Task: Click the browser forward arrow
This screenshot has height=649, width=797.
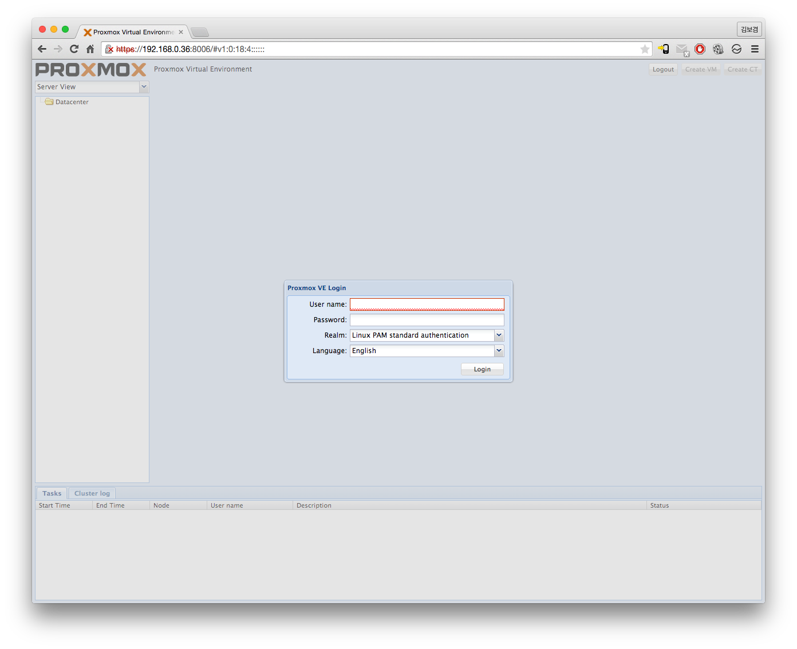Action: point(58,49)
